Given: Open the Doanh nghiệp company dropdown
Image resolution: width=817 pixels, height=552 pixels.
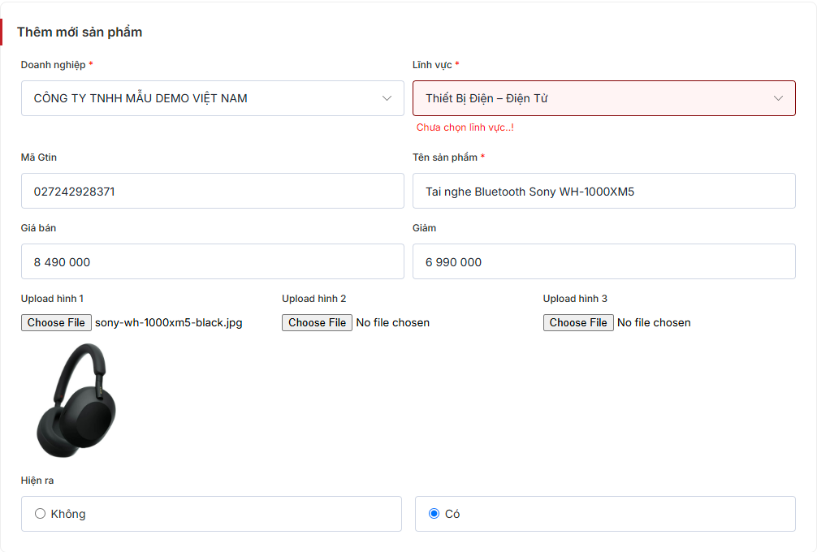Looking at the screenshot, I should (213, 98).
